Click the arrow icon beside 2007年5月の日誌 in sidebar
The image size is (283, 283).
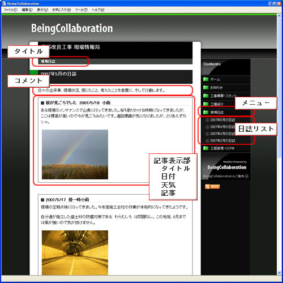pyautogui.click(x=207, y=120)
